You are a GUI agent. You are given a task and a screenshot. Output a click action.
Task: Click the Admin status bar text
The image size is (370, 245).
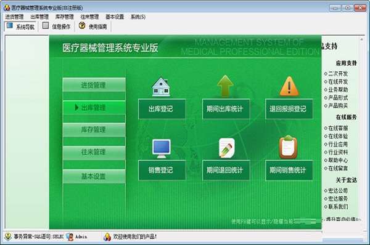coord(81,236)
